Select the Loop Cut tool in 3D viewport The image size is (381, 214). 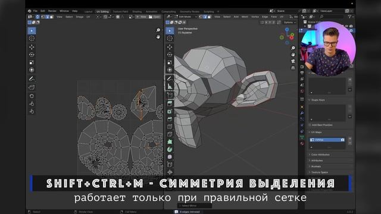pos(170,127)
